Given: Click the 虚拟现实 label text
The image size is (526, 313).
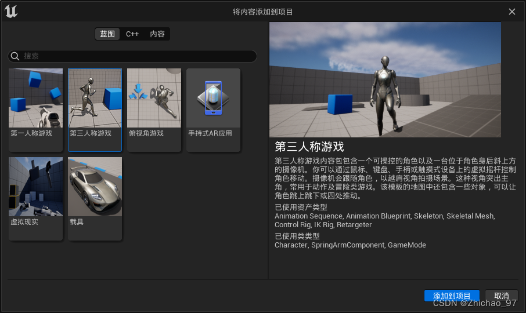Looking at the screenshot, I should [24, 222].
